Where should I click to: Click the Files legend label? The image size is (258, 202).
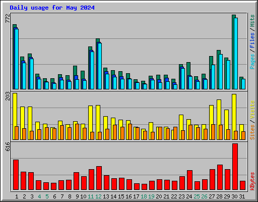tap(252, 40)
